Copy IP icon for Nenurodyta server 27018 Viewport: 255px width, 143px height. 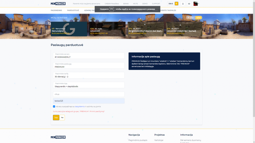[68, 33]
